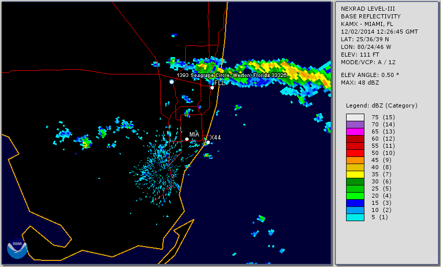This screenshot has width=441, height=267.
Task: Click the '45 (9)' legend label
Action: coord(381,160)
